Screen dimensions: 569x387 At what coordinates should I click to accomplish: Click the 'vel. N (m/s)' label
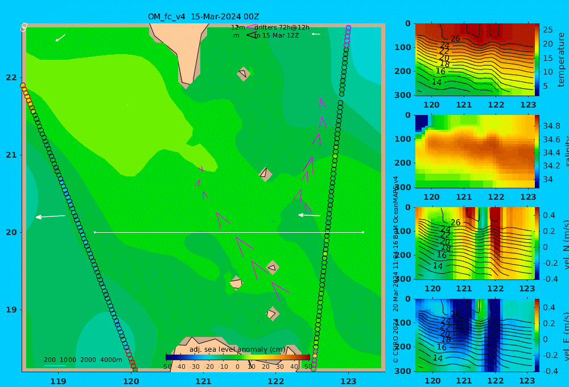566,245
